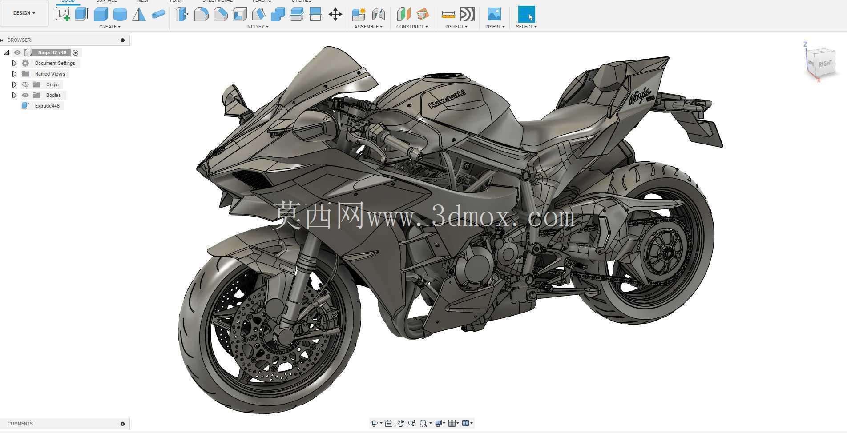The image size is (847, 433).
Task: Open the ASSEMBLE dropdown menu
Action: coord(368,27)
